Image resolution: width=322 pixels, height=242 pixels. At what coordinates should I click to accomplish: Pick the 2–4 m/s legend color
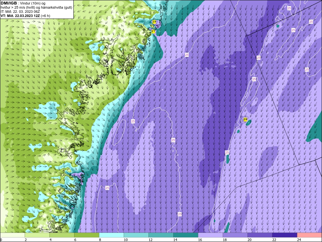click(37, 235)
